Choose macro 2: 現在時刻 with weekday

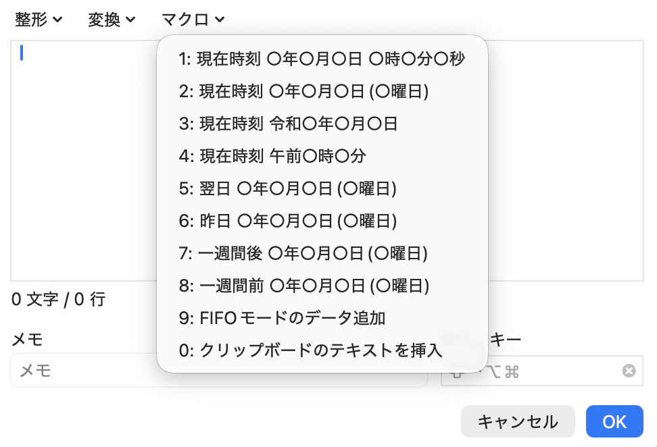322,91
